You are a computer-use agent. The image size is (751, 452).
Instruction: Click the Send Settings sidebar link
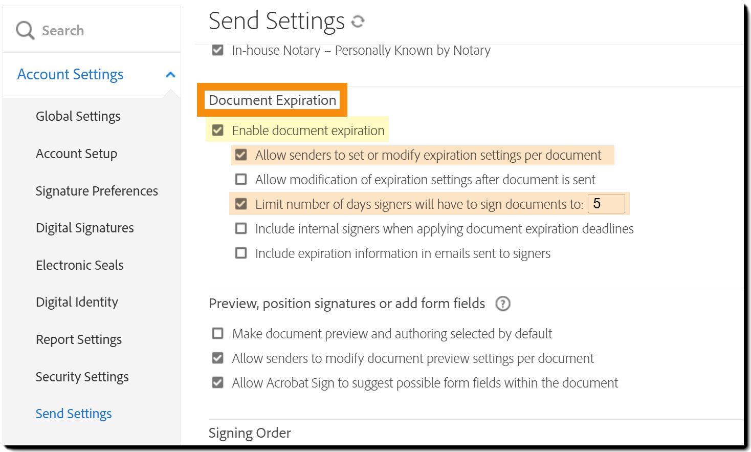(74, 414)
